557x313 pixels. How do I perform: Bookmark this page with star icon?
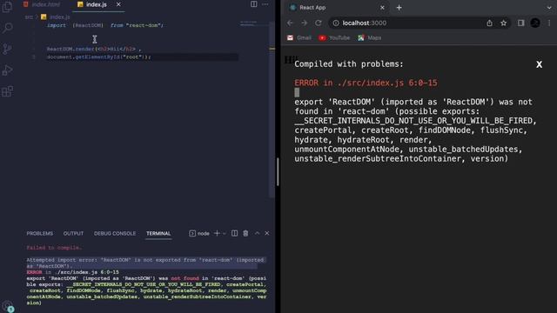[503, 23]
